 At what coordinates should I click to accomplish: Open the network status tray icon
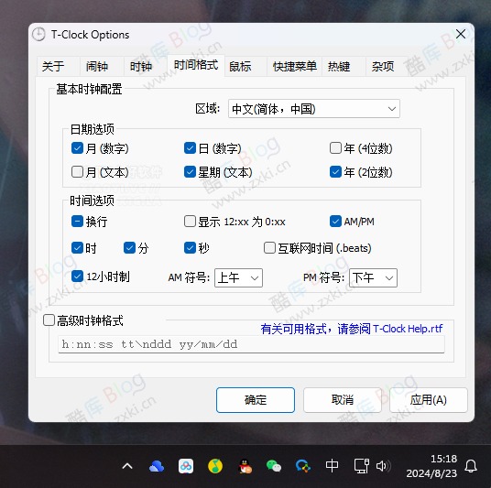coord(361,466)
